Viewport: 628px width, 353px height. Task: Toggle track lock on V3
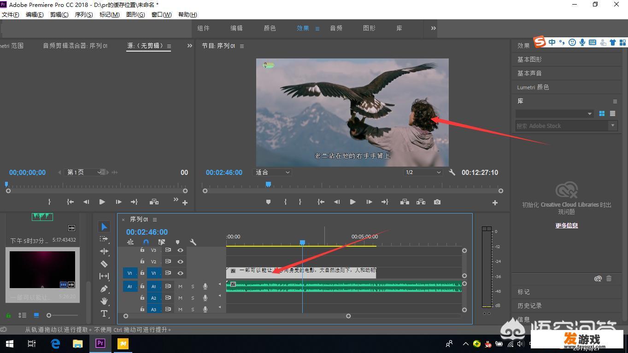pyautogui.click(x=142, y=250)
